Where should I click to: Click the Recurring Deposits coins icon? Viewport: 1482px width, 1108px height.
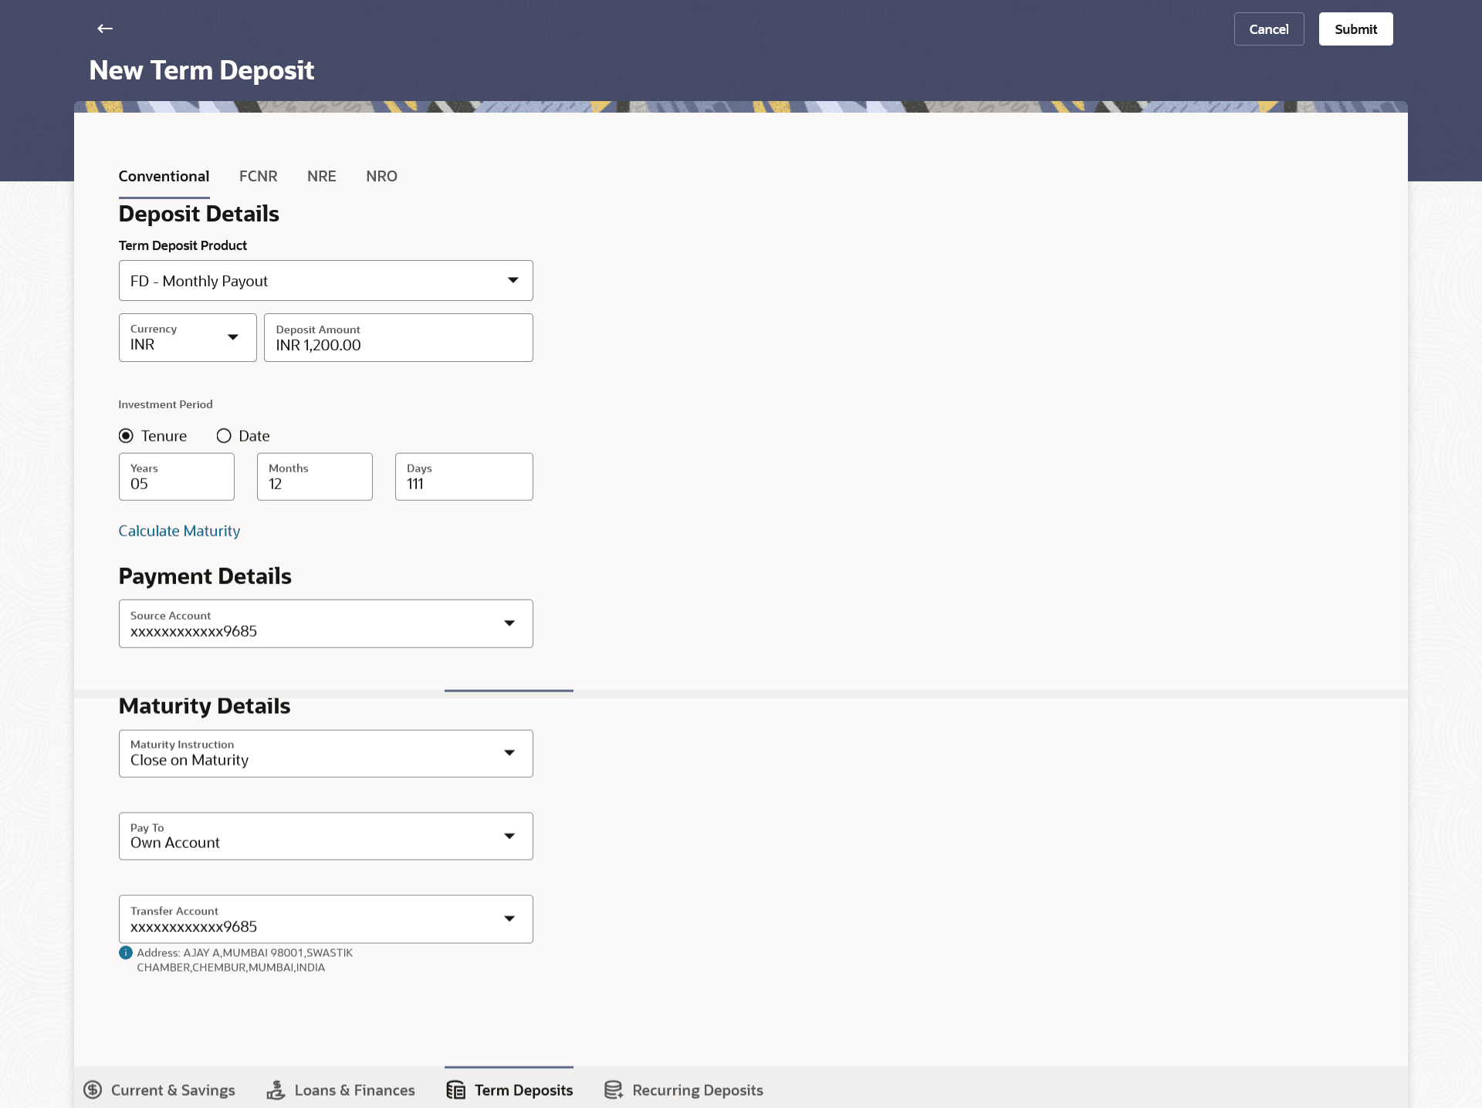[x=614, y=1089]
